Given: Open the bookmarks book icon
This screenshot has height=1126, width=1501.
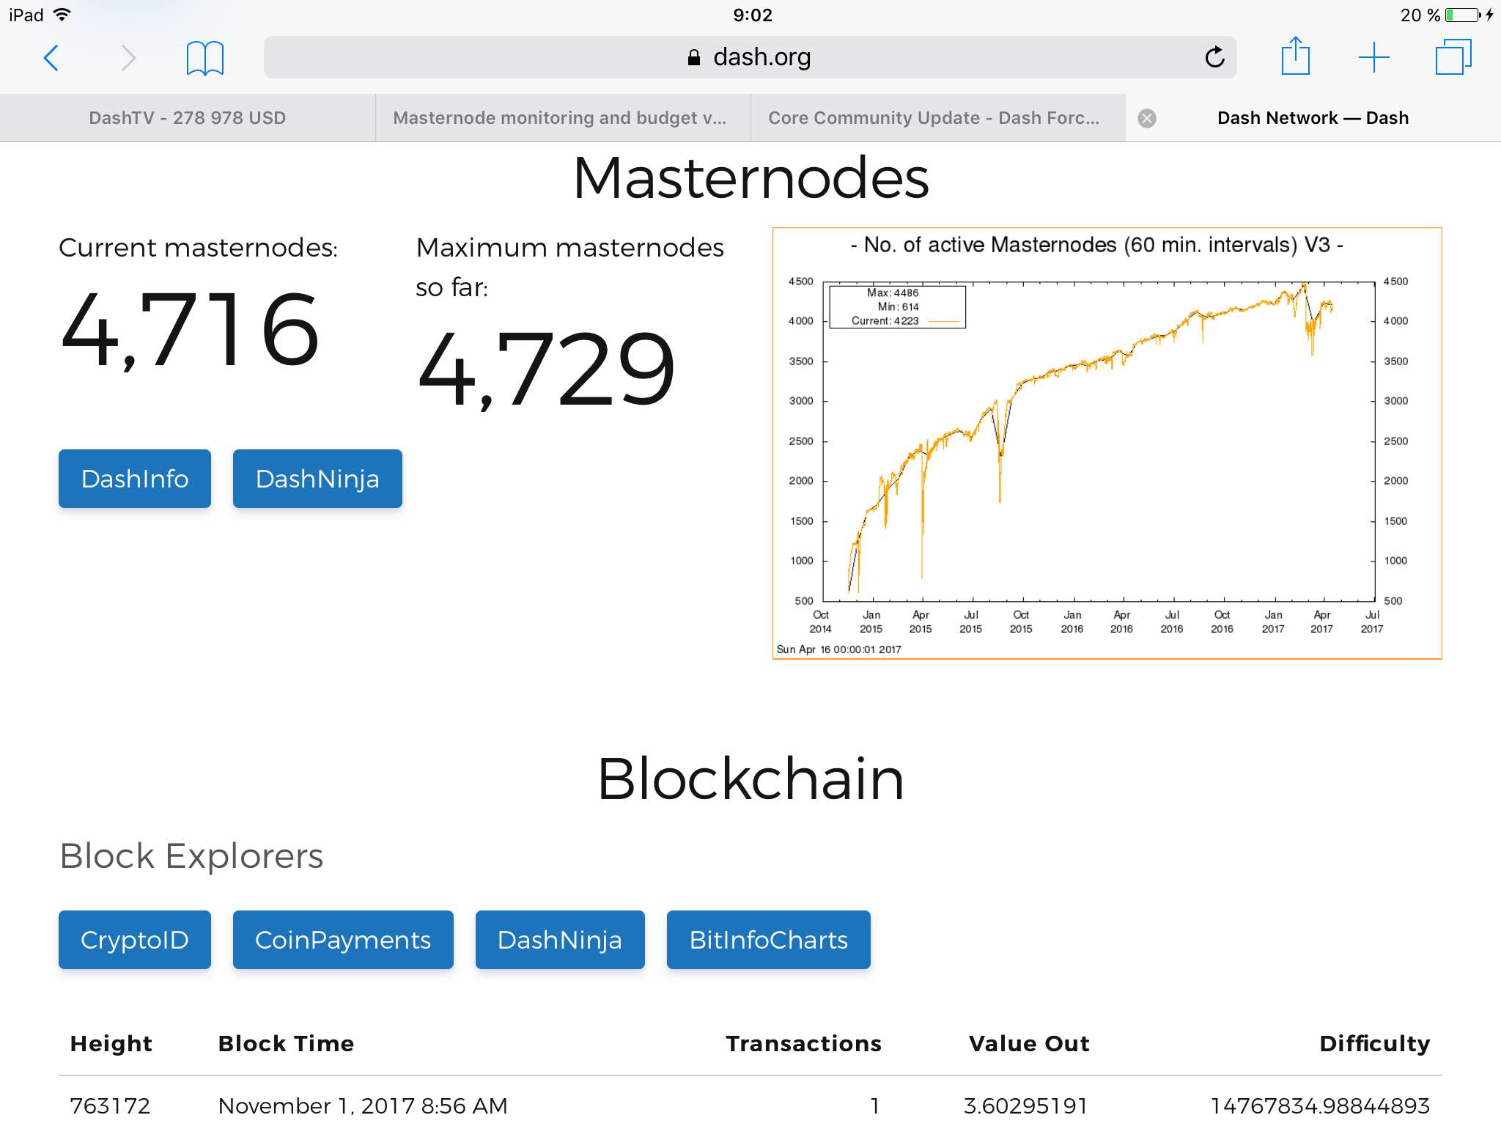Looking at the screenshot, I should pos(204,58).
